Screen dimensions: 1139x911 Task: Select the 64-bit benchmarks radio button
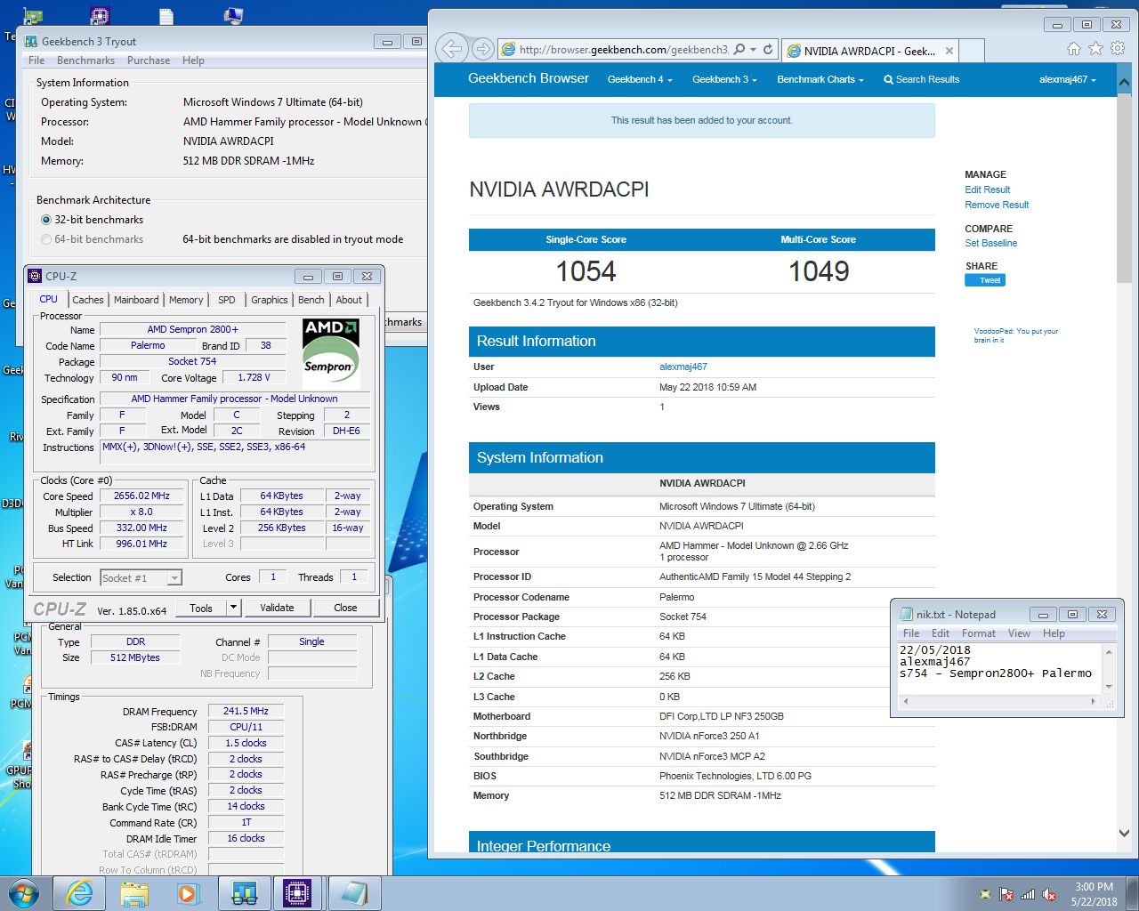46,239
